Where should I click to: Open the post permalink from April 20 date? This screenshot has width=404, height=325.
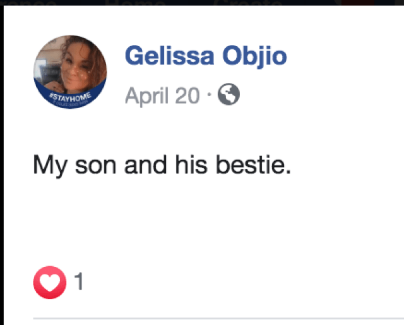162,96
